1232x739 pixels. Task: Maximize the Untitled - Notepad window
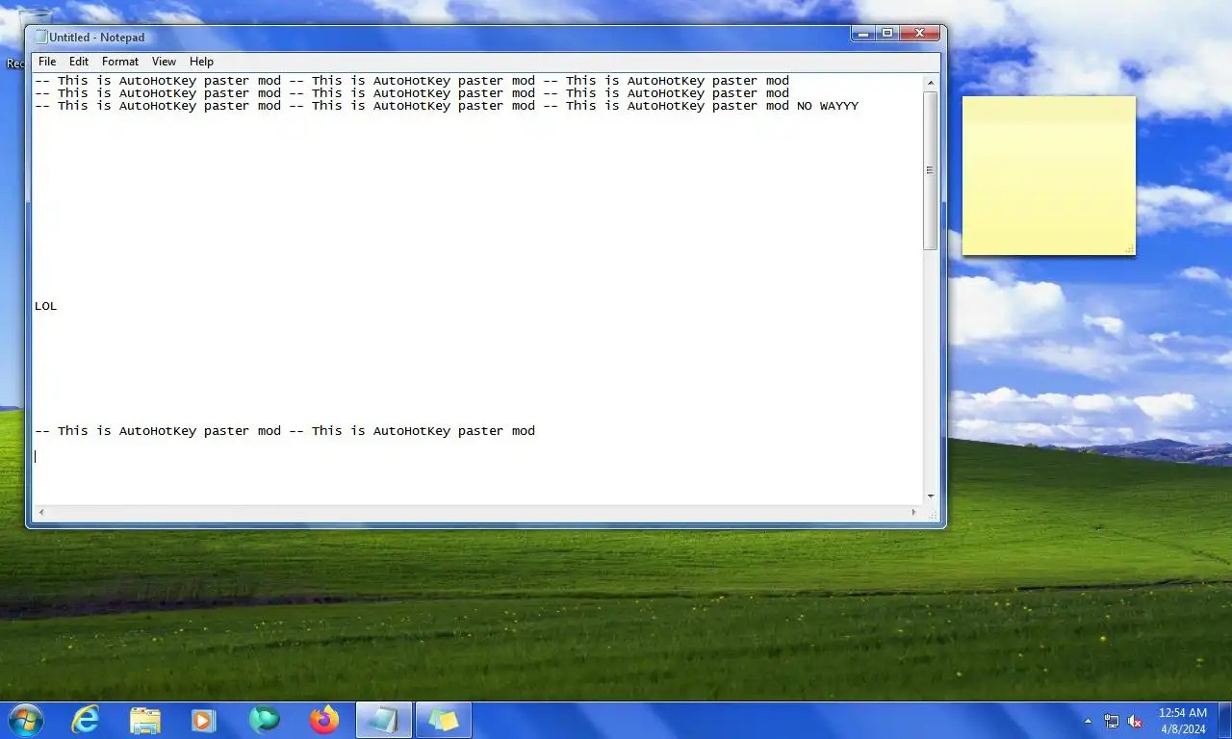tap(886, 34)
